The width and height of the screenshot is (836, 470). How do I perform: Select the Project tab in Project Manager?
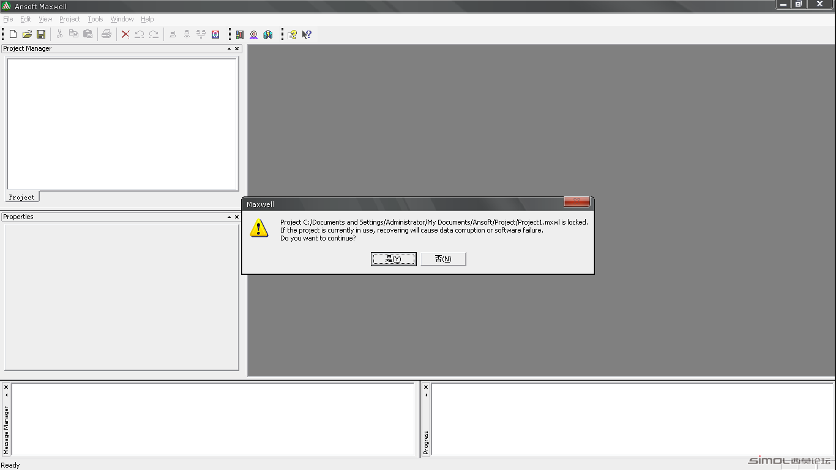(x=22, y=197)
